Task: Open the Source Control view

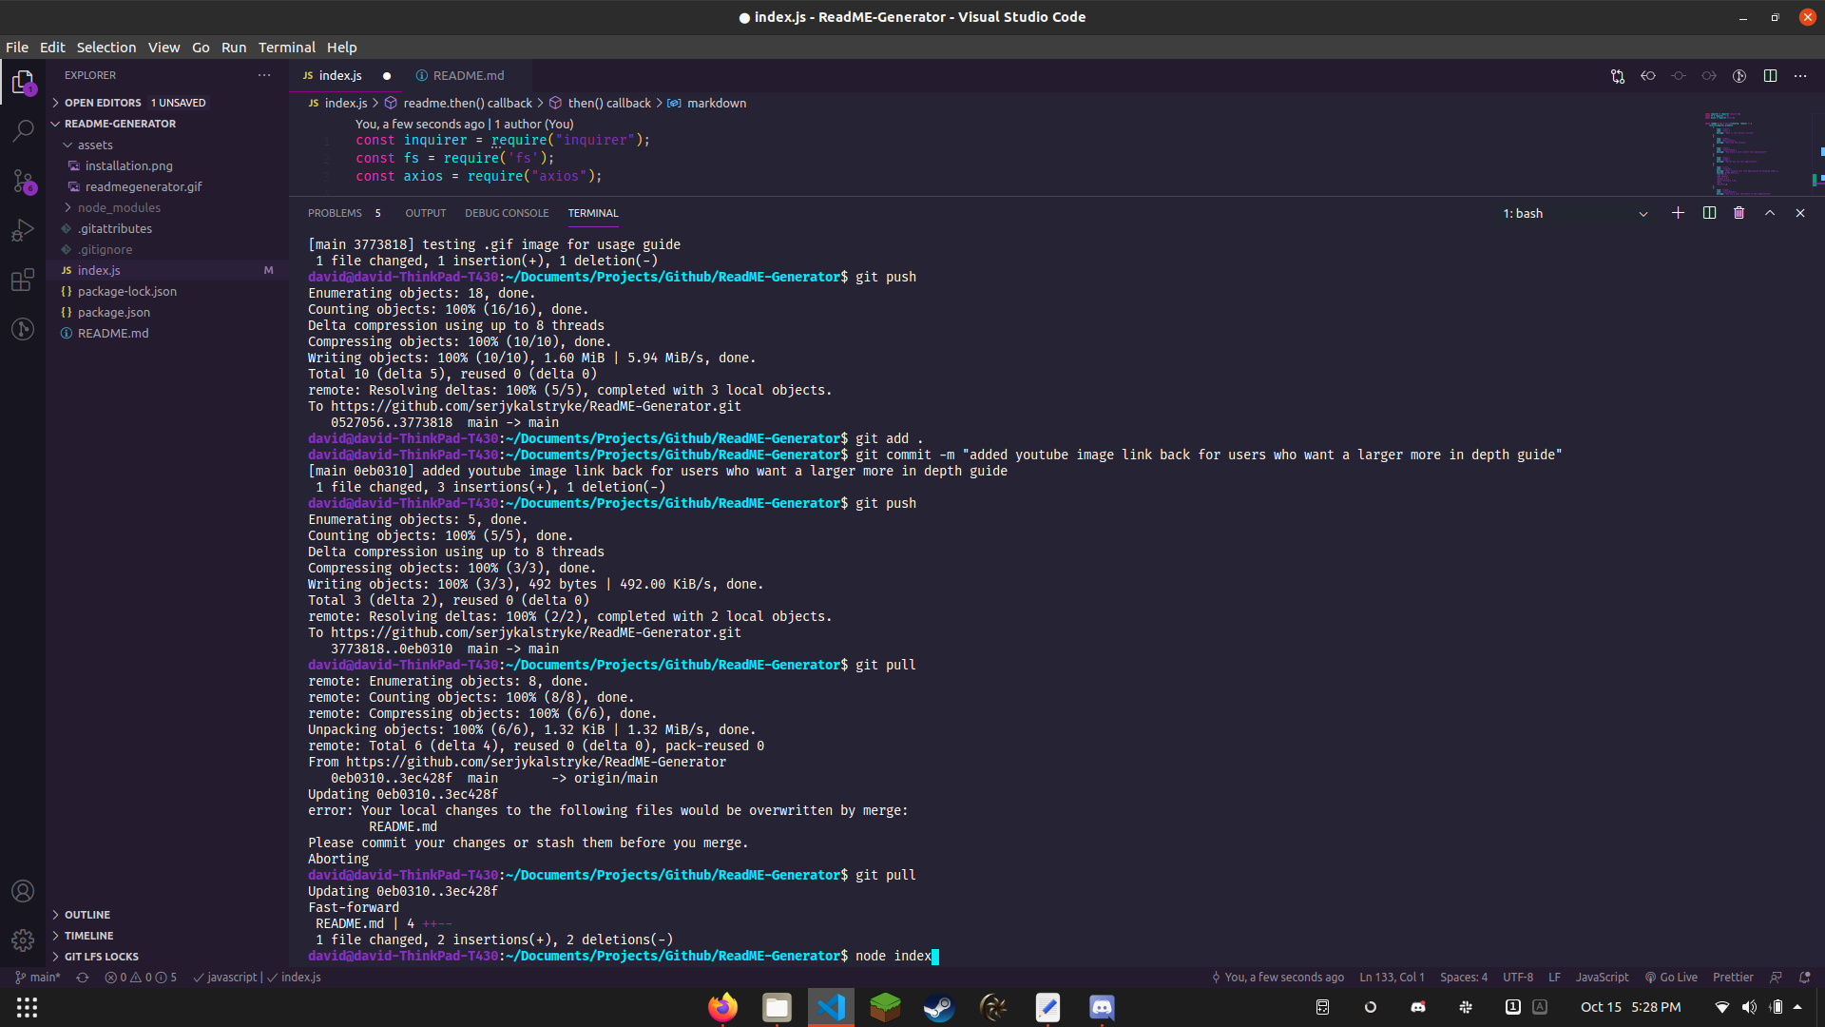Action: point(23,181)
